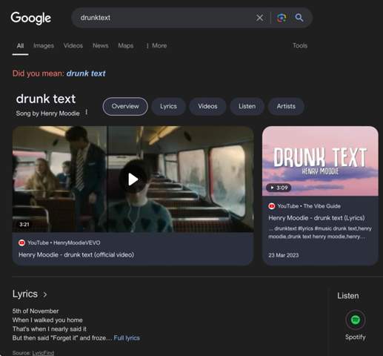Open the pink DRUNK TEXT lyrics video thumbnail
This screenshot has width=383, height=356.
point(320,161)
